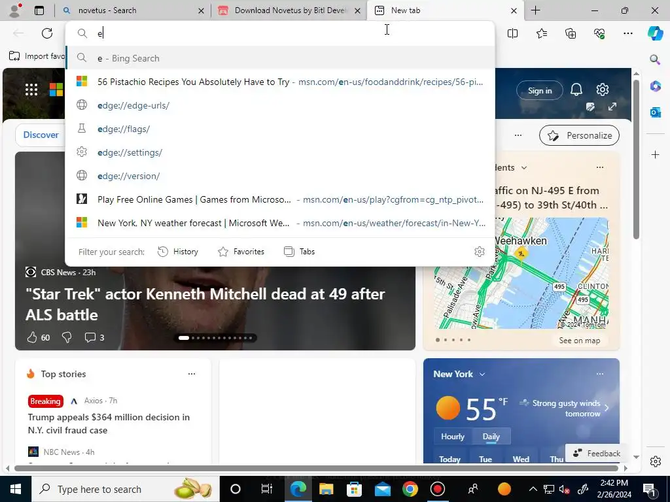Open Browser essentials heart icon
Viewport: 670px width, 502px height.
click(599, 33)
